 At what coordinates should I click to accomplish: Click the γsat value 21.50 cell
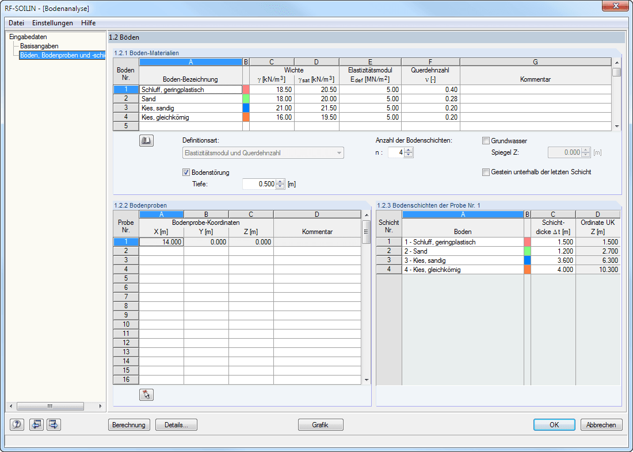(x=317, y=108)
